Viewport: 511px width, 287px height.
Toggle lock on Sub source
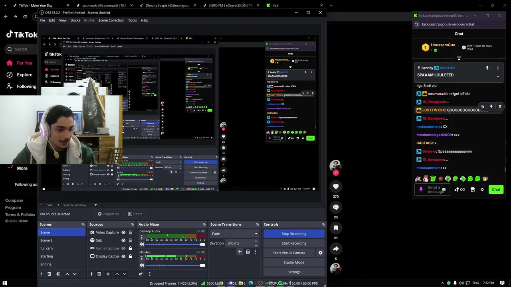[x=130, y=240]
